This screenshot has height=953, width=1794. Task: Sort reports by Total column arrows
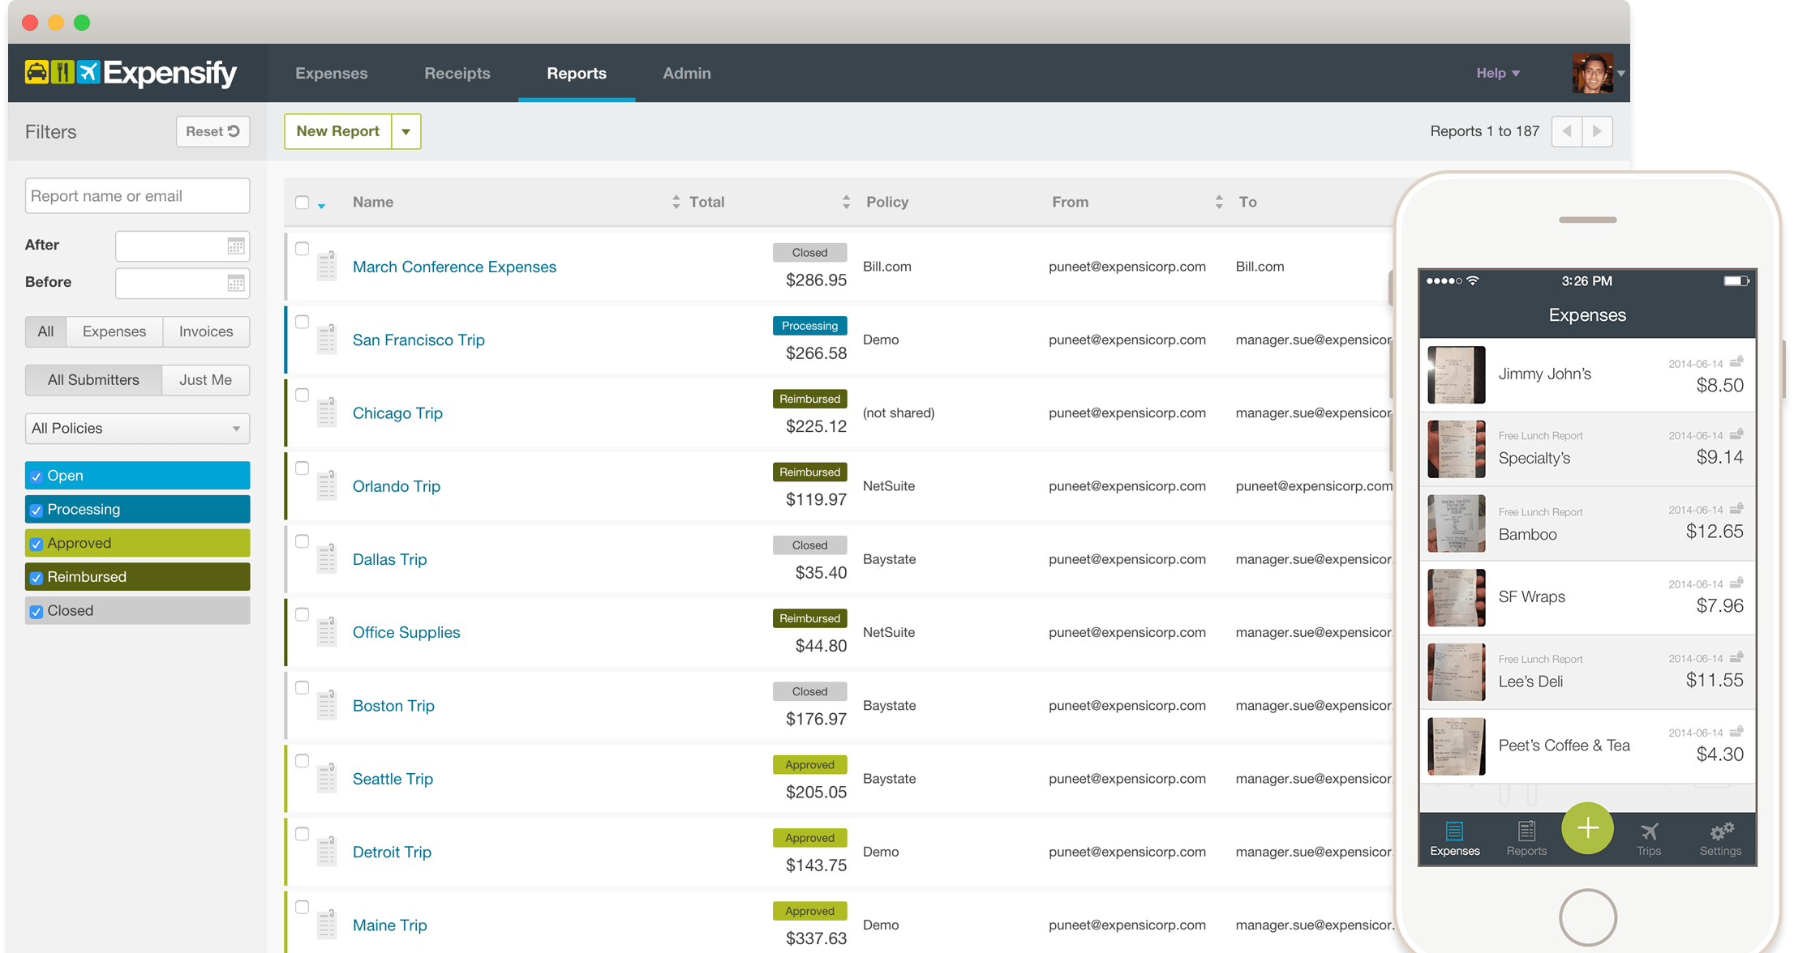[x=846, y=202]
